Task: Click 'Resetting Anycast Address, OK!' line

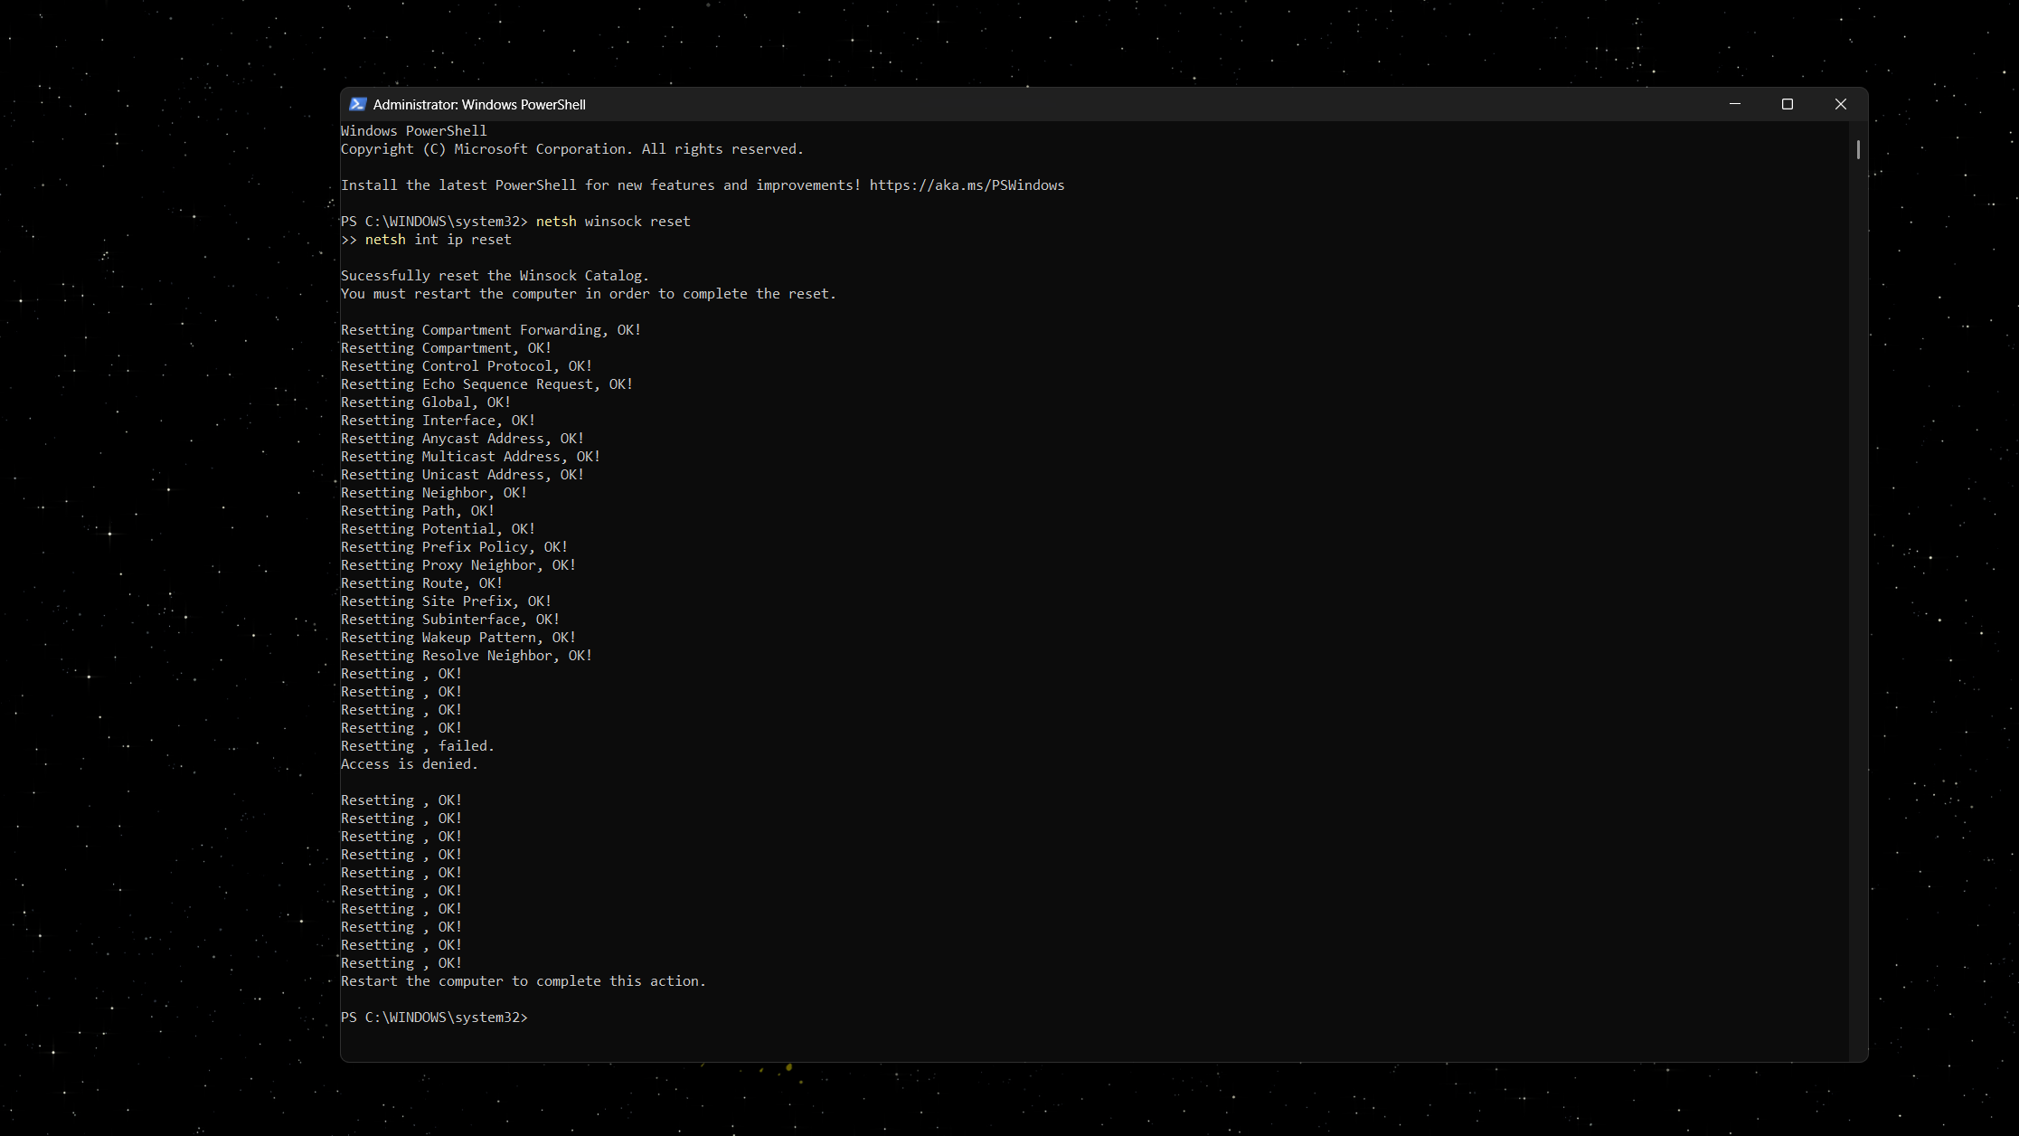Action: (x=462, y=439)
